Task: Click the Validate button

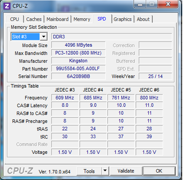Action: click(x=126, y=171)
